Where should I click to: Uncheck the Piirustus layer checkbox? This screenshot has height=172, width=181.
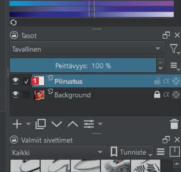tap(26, 81)
